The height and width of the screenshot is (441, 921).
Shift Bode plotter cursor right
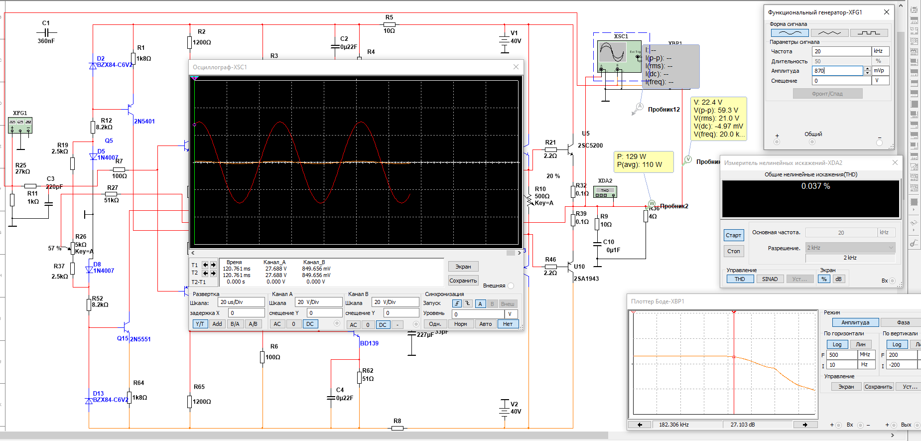coord(805,425)
